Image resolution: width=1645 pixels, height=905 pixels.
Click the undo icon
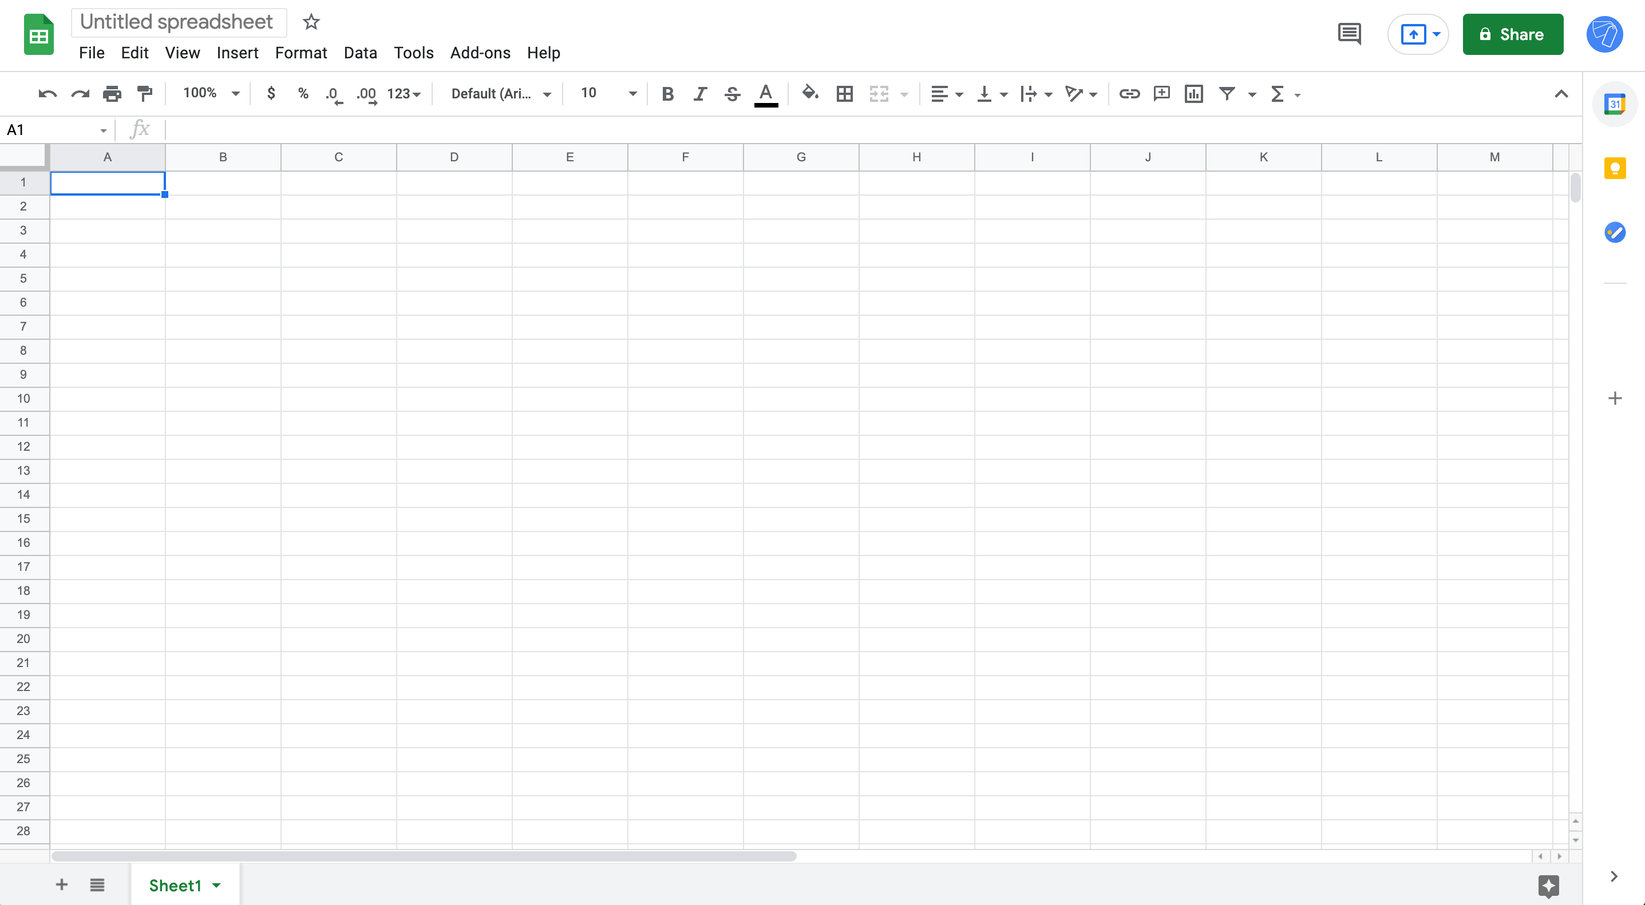[x=46, y=93]
